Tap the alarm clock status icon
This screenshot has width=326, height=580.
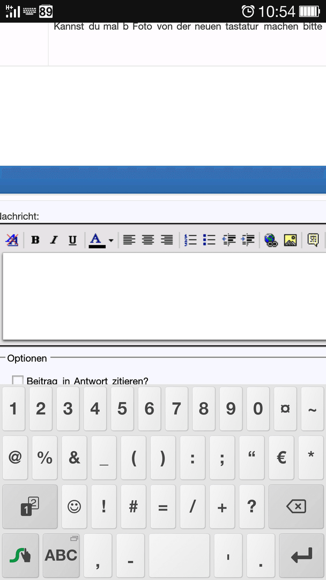click(x=248, y=11)
